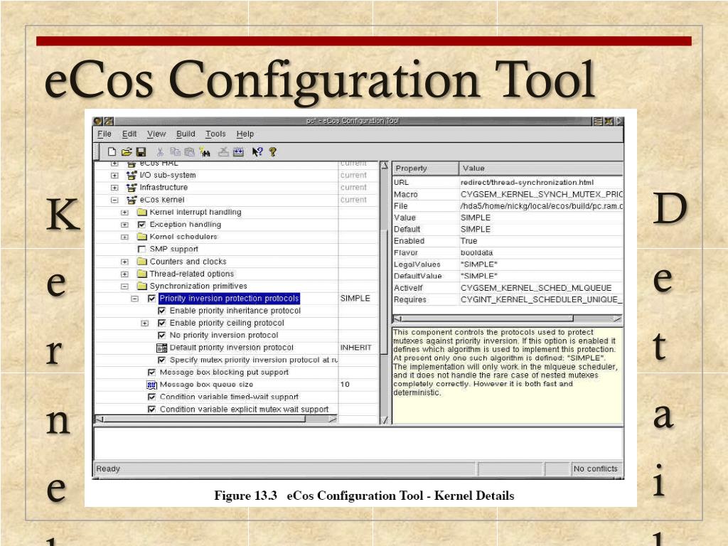Expand Counters and clocks node
Screen dimensions: 728x546
tap(124, 262)
